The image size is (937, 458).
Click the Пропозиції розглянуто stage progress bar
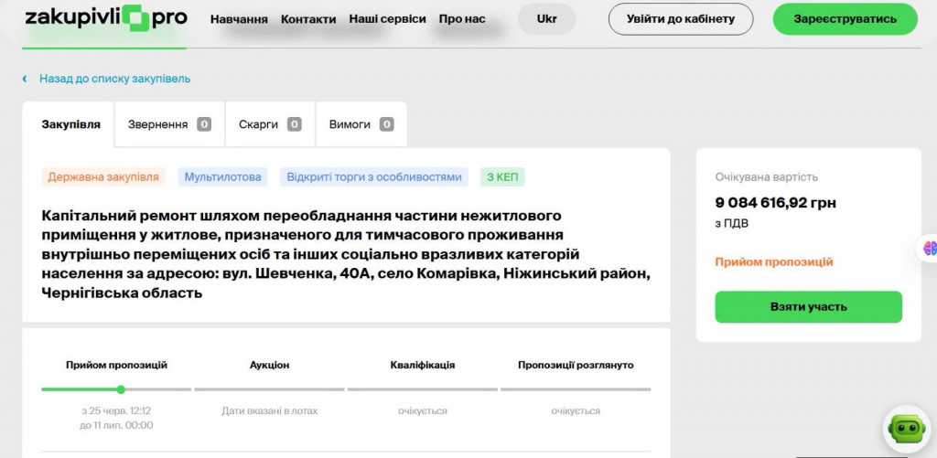(576, 389)
